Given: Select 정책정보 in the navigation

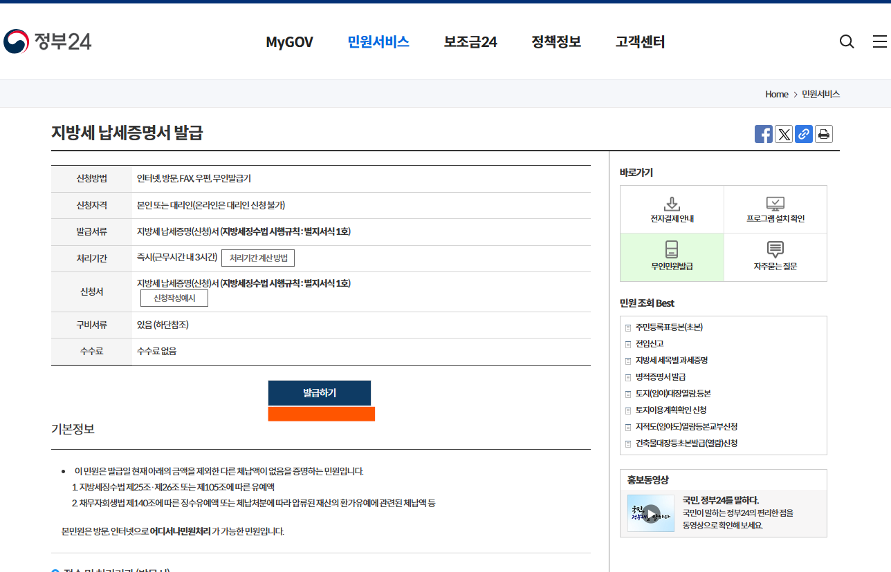Looking at the screenshot, I should coord(556,42).
